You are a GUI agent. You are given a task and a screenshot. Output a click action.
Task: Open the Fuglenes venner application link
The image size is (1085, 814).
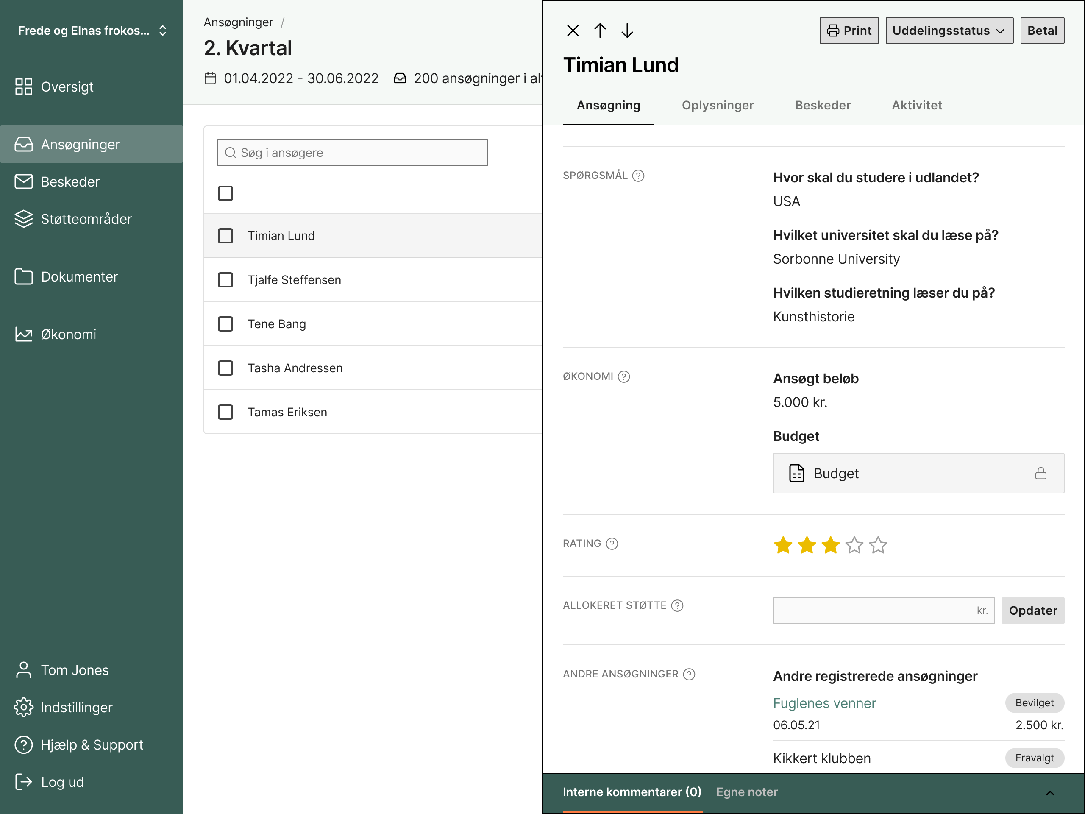[x=824, y=702]
